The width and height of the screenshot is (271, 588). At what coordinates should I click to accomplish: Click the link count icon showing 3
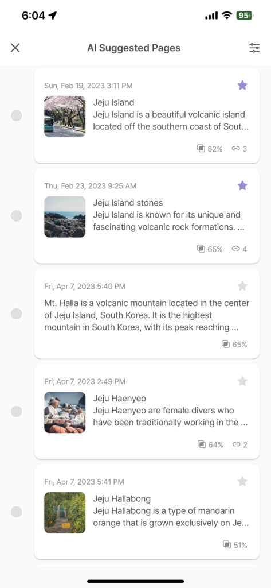click(x=235, y=149)
